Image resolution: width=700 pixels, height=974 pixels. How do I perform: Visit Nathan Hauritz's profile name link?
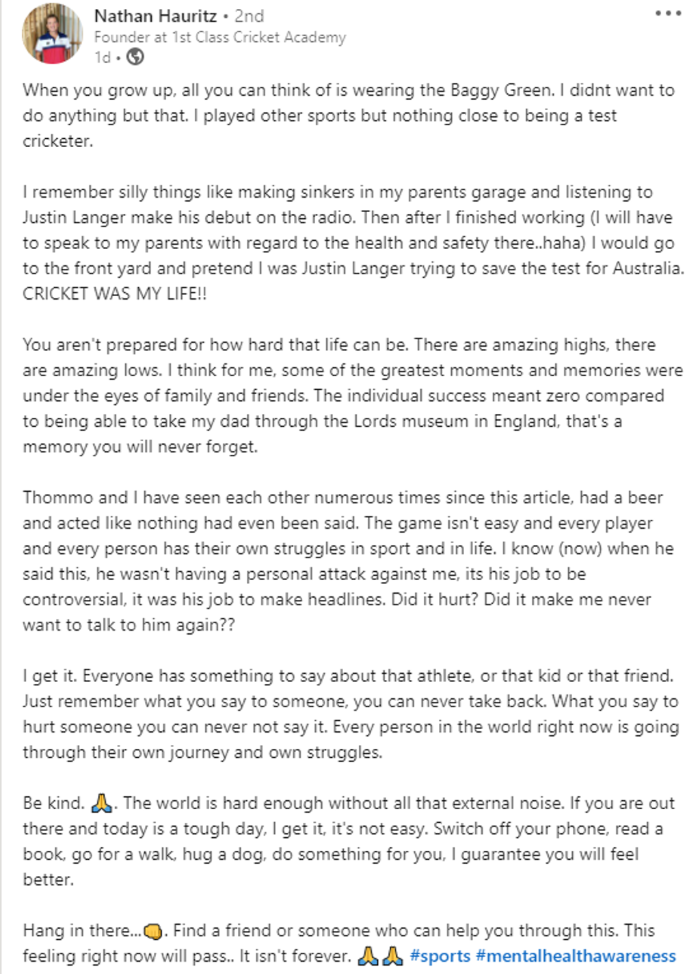(155, 16)
